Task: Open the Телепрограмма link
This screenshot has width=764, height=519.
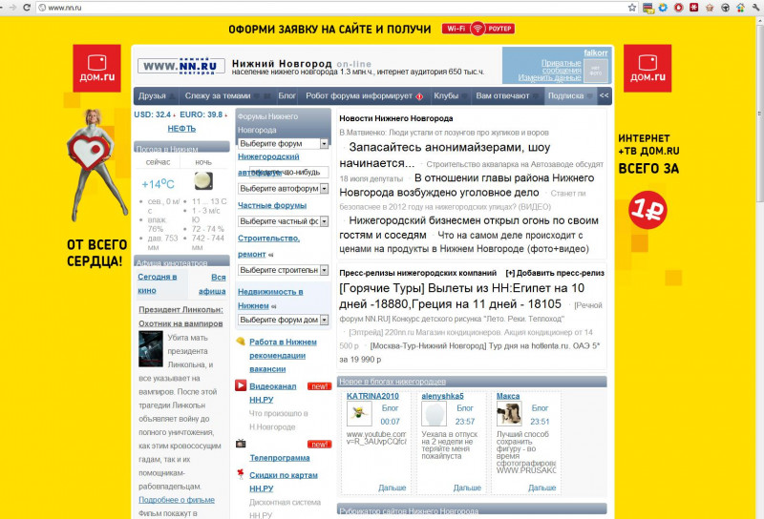Action: pyautogui.click(x=280, y=458)
